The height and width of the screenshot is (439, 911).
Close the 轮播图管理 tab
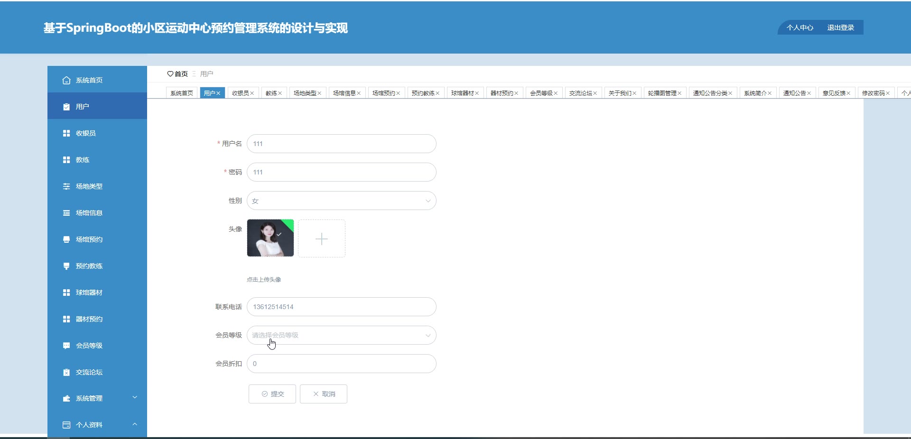679,93
